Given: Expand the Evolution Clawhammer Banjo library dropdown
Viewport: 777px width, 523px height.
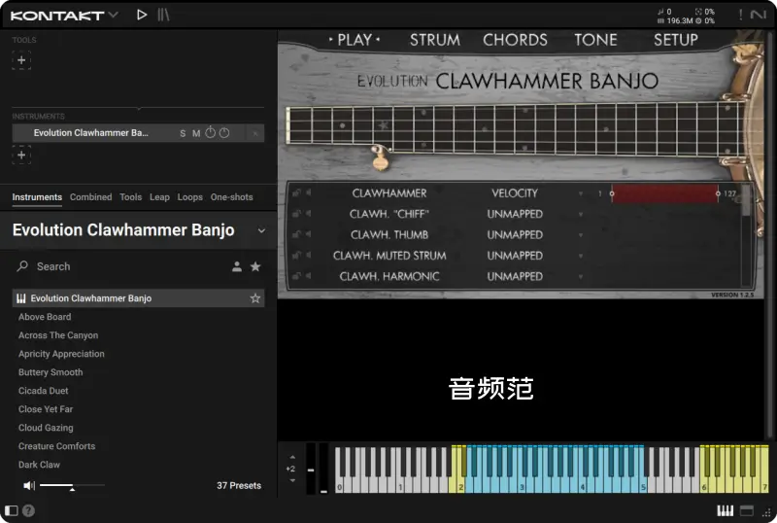Looking at the screenshot, I should coord(260,230).
